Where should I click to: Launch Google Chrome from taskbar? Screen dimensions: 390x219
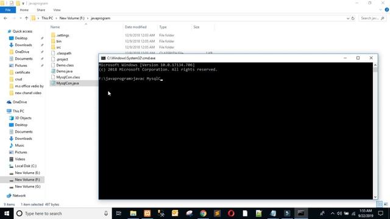coord(203,214)
